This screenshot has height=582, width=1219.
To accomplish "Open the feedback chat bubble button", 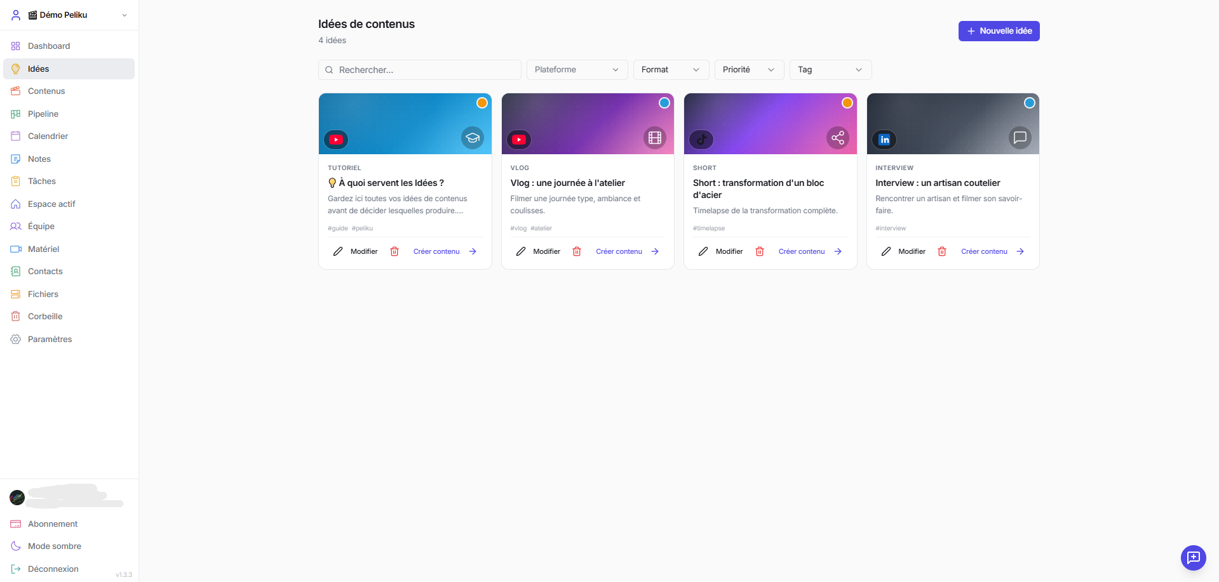I will click(1193, 558).
